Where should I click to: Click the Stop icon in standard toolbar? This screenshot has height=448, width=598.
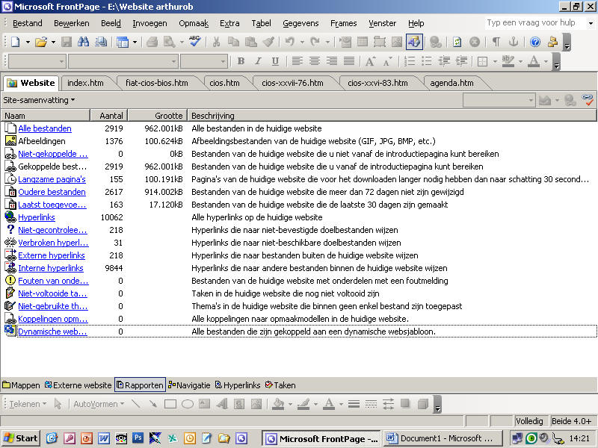[474, 42]
